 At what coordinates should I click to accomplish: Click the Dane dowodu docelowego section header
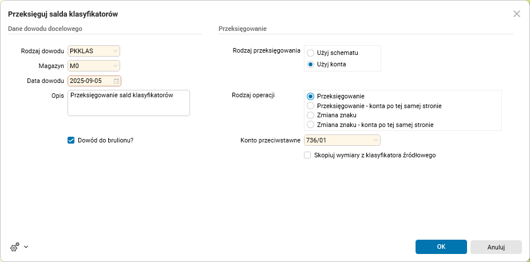[45, 29]
